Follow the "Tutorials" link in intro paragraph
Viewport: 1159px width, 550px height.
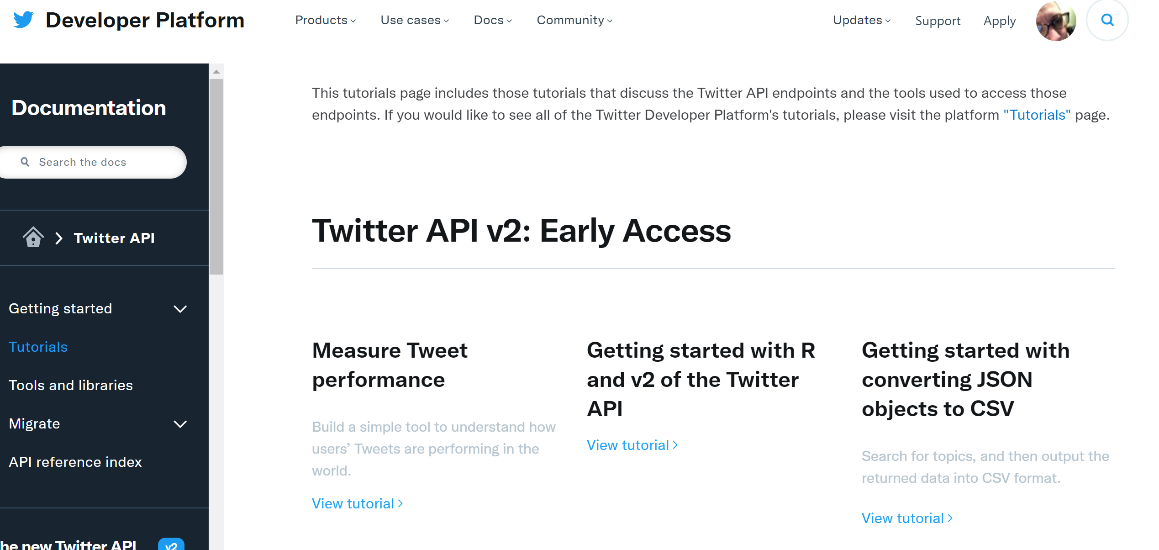coord(1037,115)
